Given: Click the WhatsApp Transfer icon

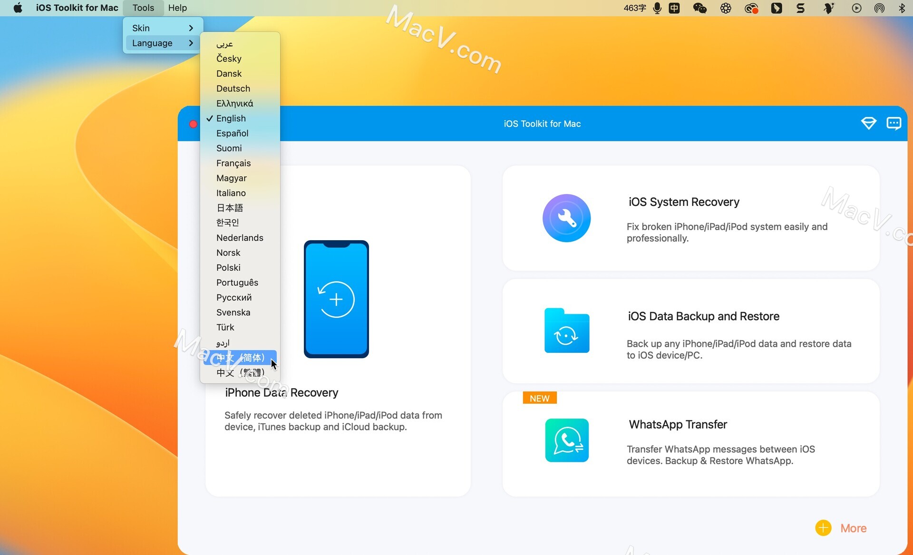Looking at the screenshot, I should (565, 440).
